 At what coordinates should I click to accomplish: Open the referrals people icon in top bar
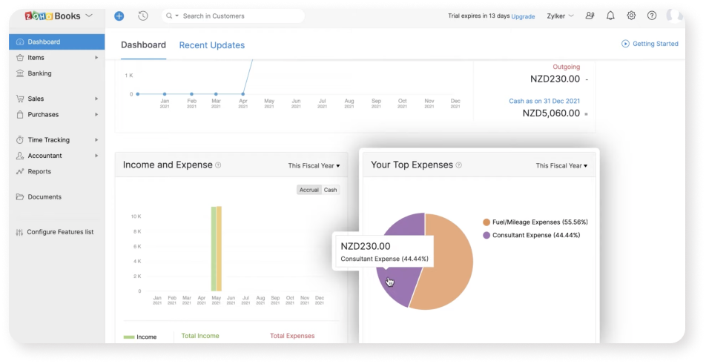click(x=590, y=16)
